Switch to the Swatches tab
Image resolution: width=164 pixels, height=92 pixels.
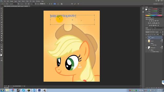coord(151,7)
